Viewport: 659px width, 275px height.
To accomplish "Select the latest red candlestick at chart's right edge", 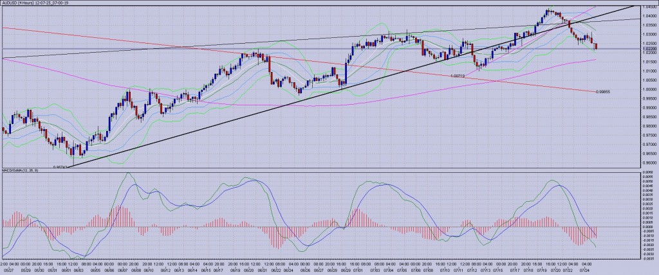I will (596, 46).
